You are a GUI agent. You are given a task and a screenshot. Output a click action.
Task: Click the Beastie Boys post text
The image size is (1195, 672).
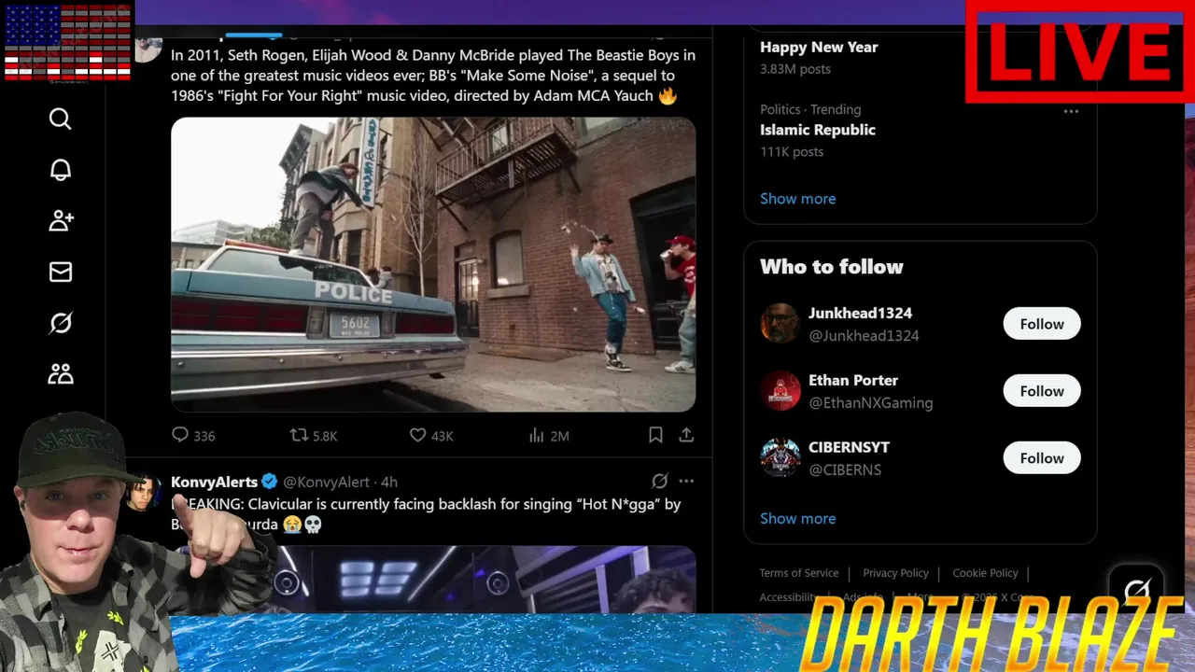(433, 76)
